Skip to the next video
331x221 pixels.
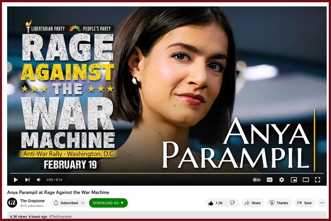click(x=27, y=180)
